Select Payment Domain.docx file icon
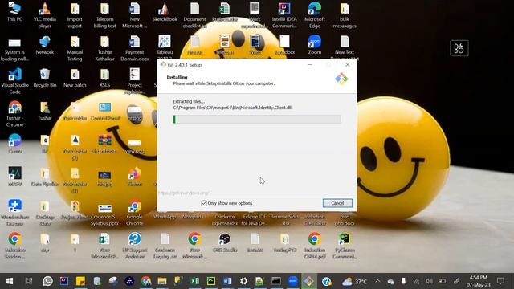 (135, 48)
